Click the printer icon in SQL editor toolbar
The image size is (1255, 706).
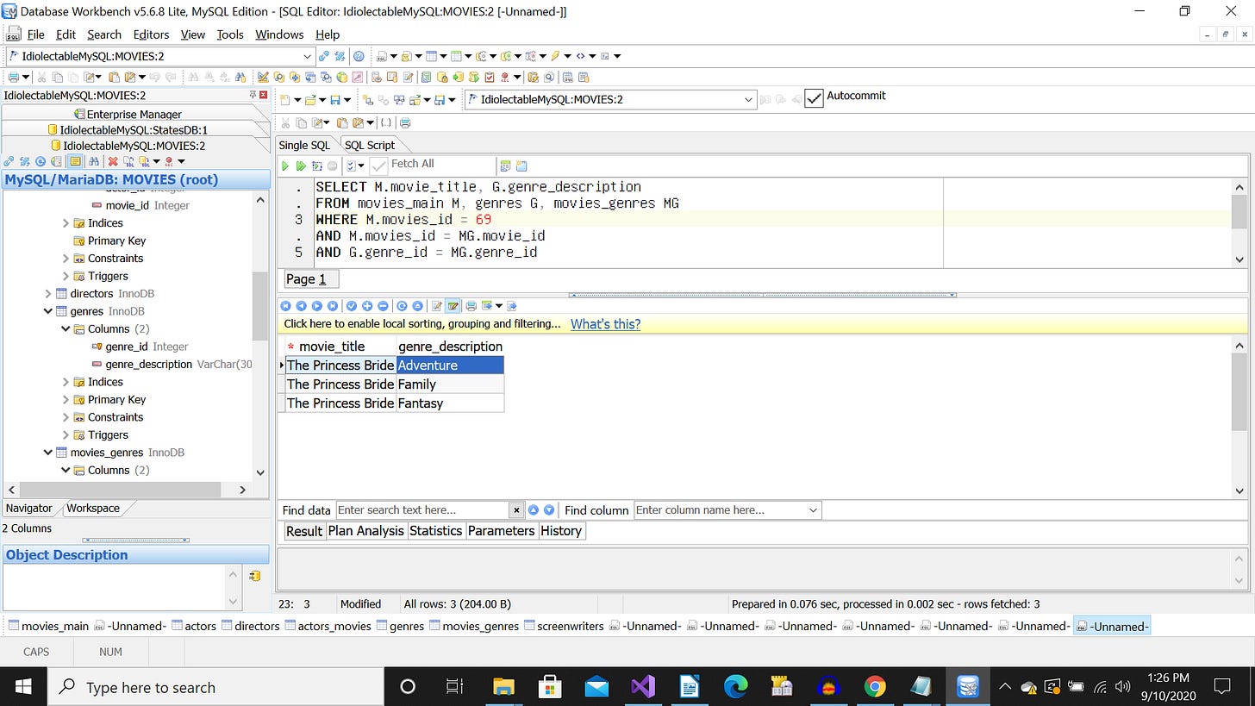[405, 123]
